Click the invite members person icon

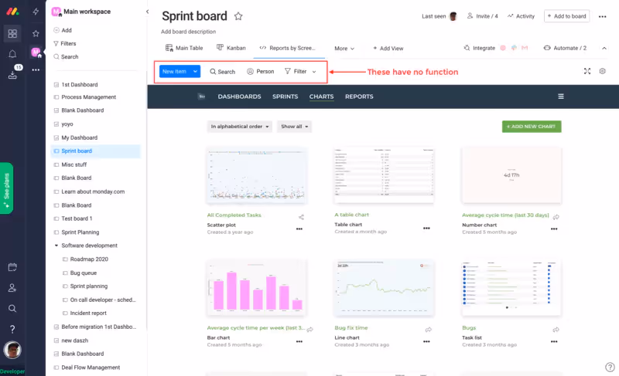tap(12, 288)
